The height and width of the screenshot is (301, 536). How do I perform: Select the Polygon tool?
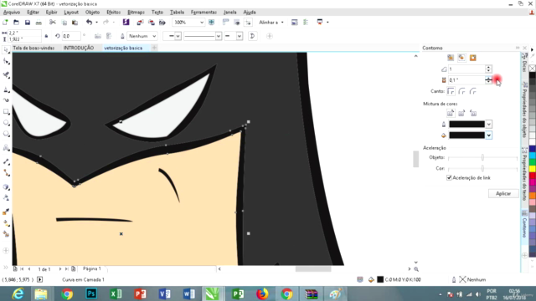point(6,134)
